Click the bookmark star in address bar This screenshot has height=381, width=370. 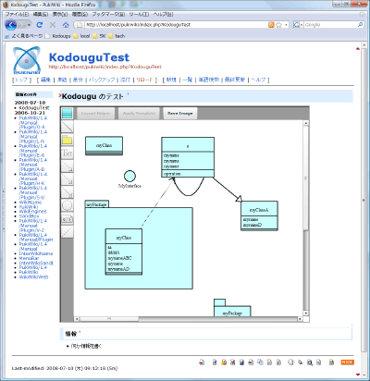[x=278, y=25]
